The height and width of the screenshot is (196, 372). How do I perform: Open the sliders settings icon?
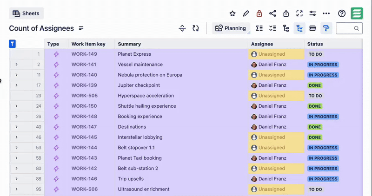[312, 13]
